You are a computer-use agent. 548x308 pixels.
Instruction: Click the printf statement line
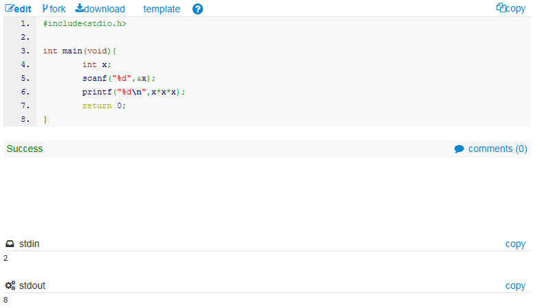coord(134,92)
